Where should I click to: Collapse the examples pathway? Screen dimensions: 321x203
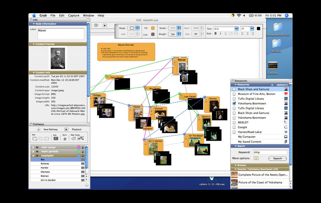point(33,156)
